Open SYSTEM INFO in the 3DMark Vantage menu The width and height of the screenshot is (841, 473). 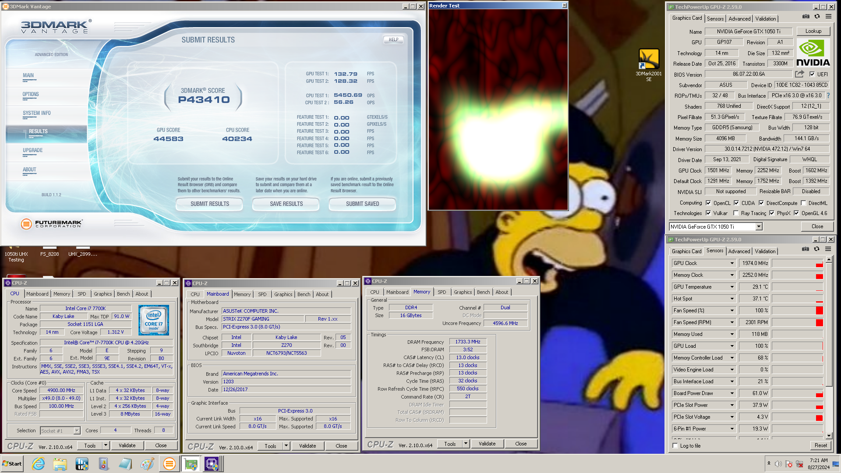[x=37, y=113]
